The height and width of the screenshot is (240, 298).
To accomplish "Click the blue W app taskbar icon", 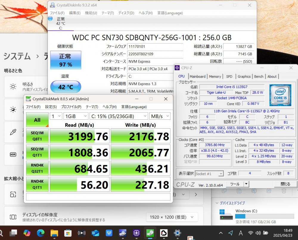I will (x=109, y=233).
